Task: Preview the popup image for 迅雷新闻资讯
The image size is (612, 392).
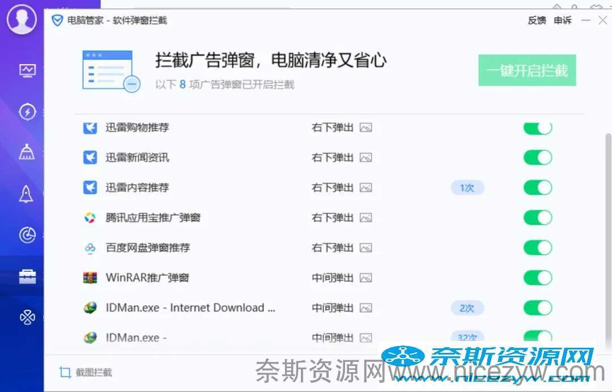Action: 365,158
